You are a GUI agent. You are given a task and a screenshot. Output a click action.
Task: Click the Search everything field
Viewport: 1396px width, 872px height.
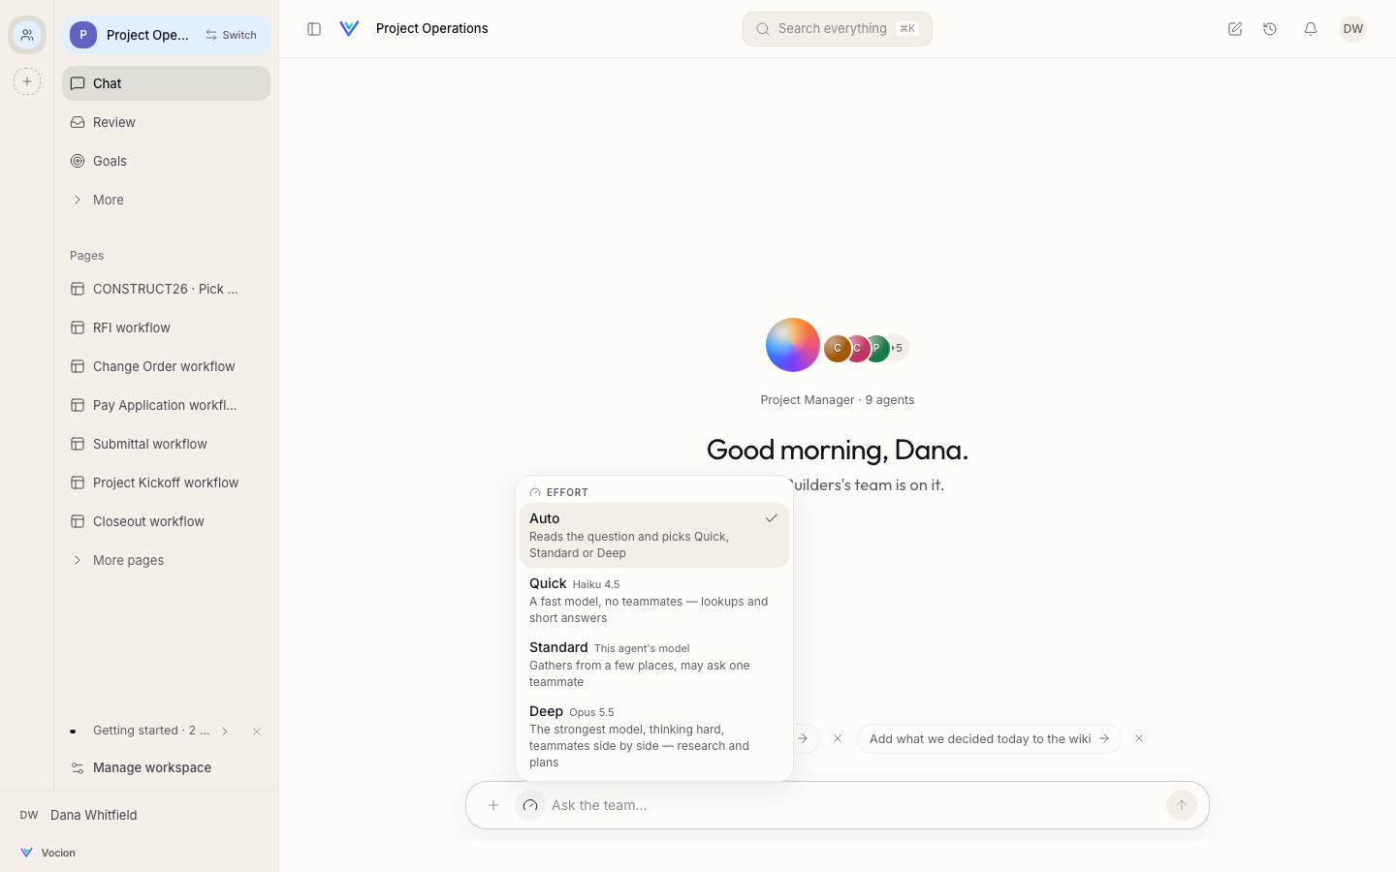click(x=838, y=29)
